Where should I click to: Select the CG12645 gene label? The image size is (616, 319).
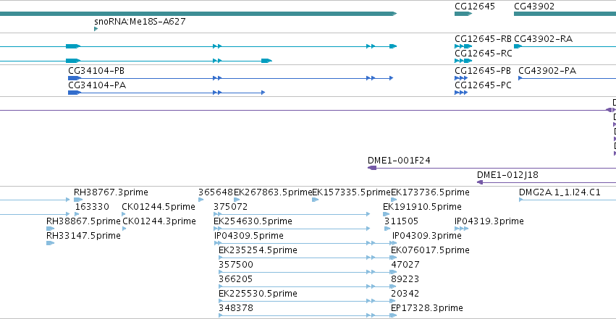tap(475, 7)
